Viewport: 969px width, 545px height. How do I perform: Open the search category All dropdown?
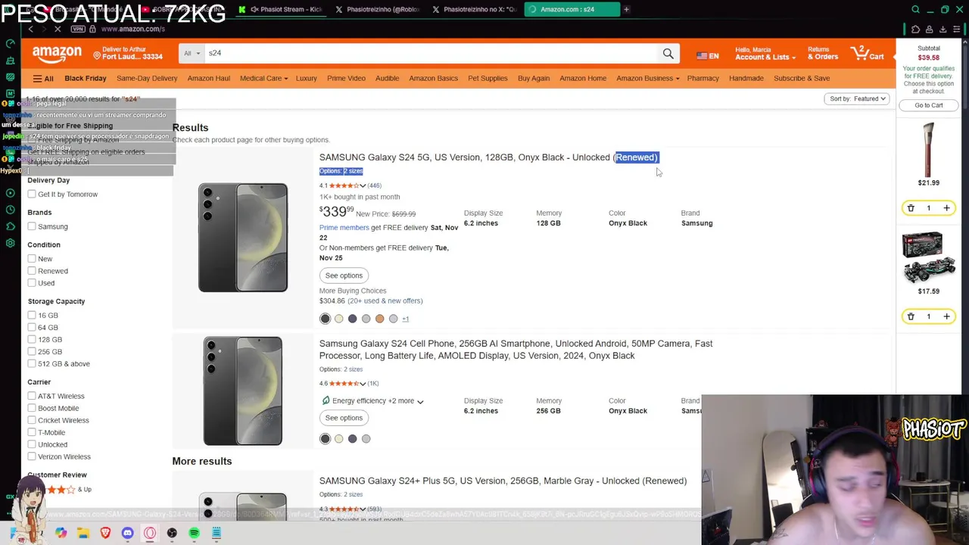192,54
